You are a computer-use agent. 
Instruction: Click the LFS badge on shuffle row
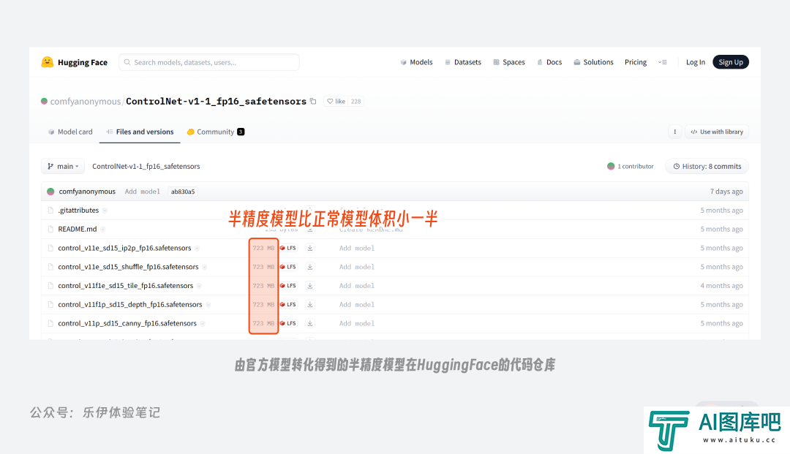point(288,267)
